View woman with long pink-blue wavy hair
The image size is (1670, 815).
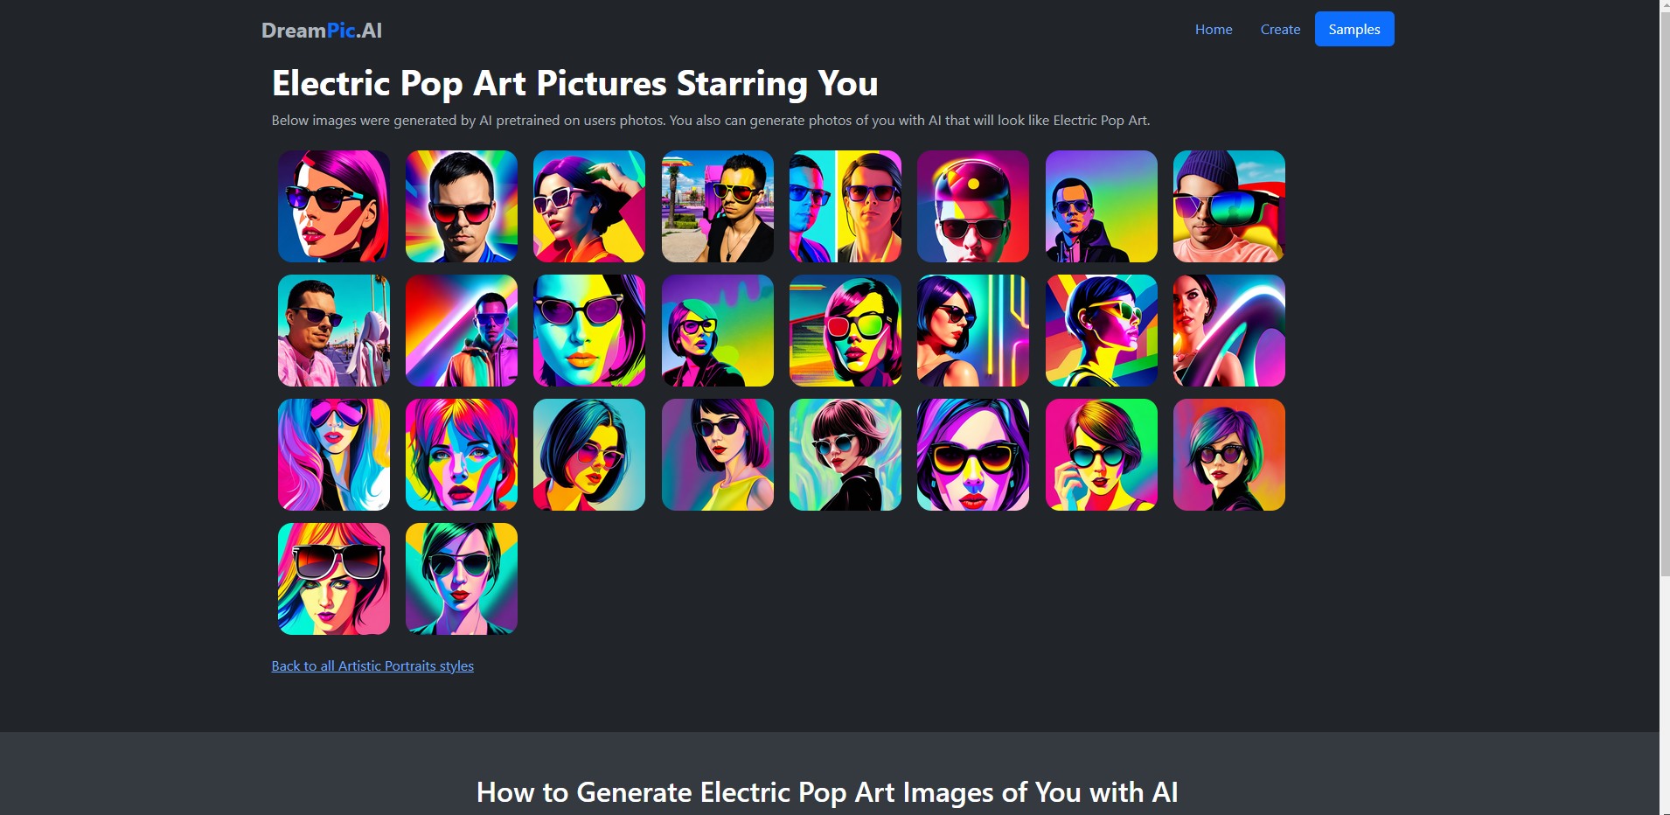[334, 455]
